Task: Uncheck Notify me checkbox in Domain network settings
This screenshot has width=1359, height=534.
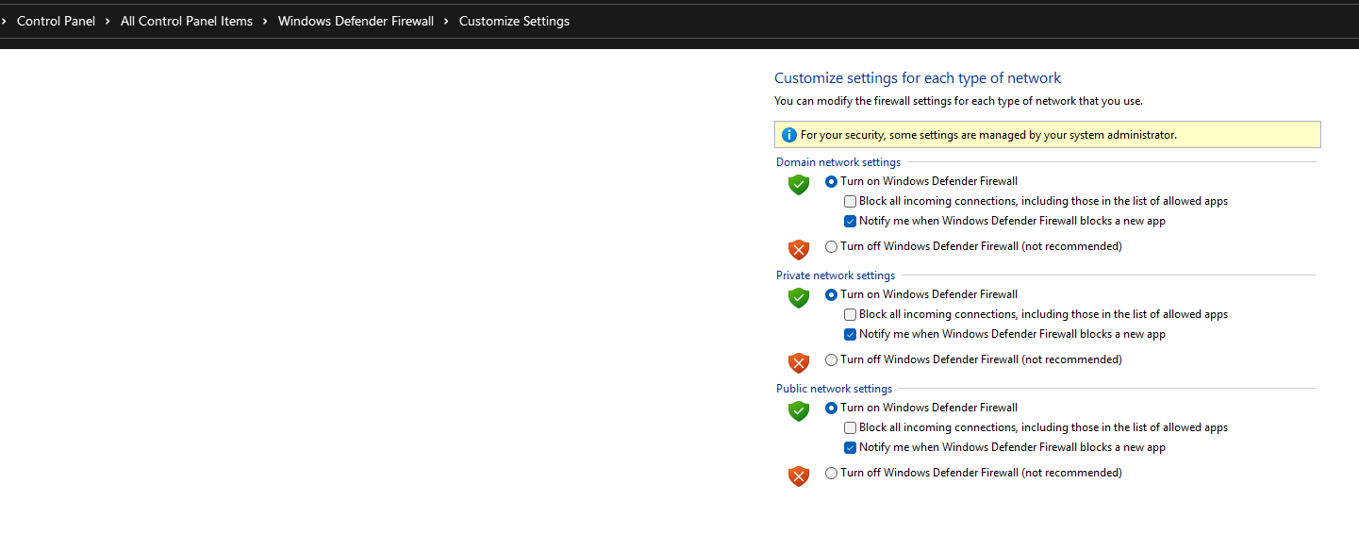Action: point(851,221)
